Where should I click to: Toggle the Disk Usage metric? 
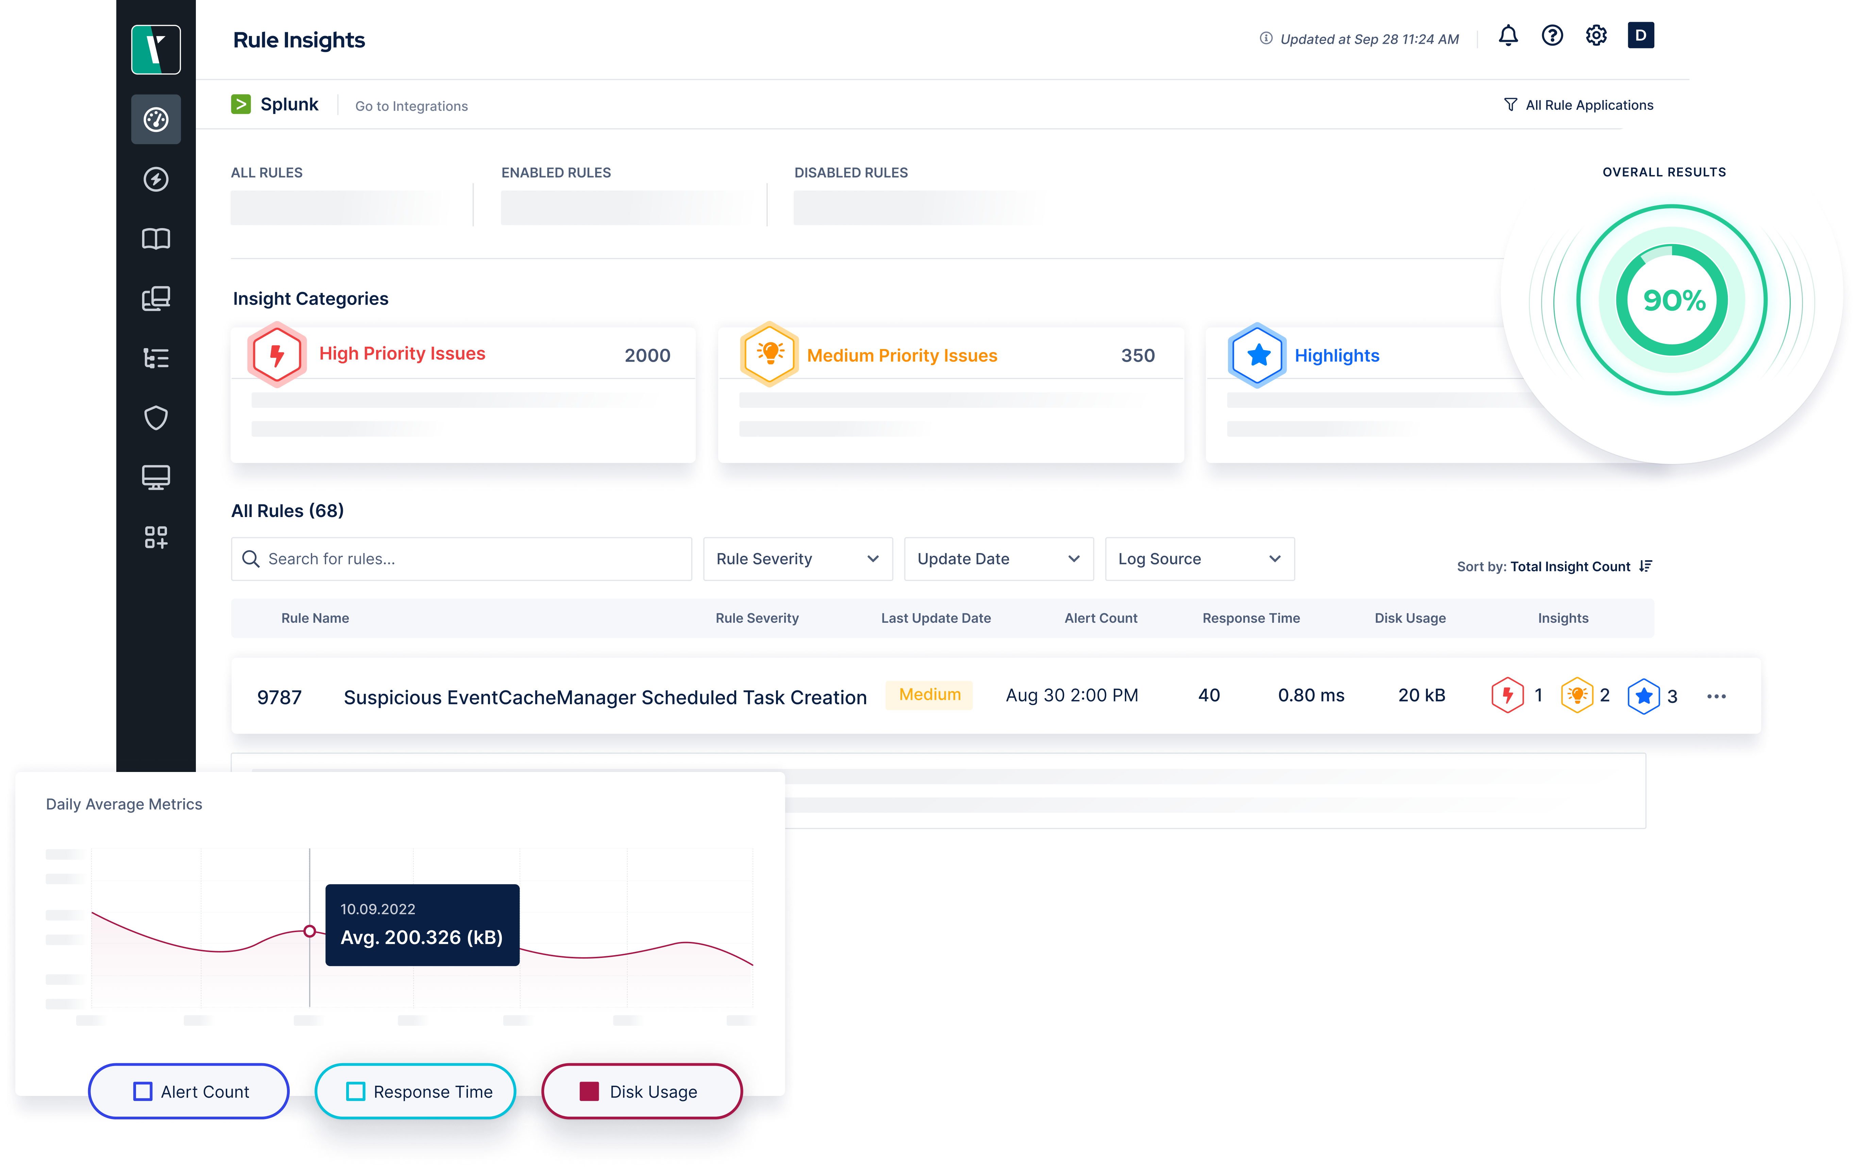tap(642, 1091)
